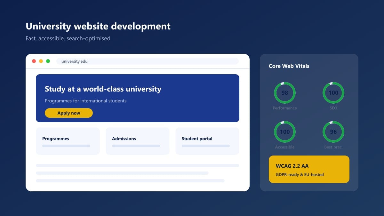This screenshot has width=384, height=216.
Task: Click 'Fast, accessible, search-optimised' subtitle
Action: click(68, 38)
